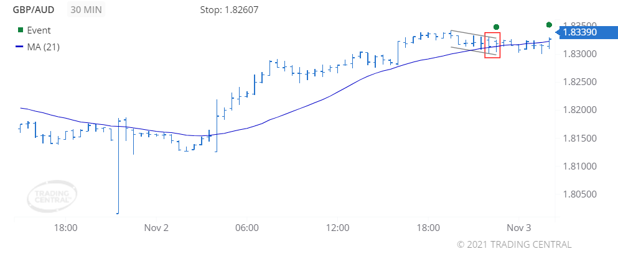This screenshot has height=254, width=618.
Task: Click the 1.80500 price axis label
Action: pyautogui.click(x=580, y=194)
